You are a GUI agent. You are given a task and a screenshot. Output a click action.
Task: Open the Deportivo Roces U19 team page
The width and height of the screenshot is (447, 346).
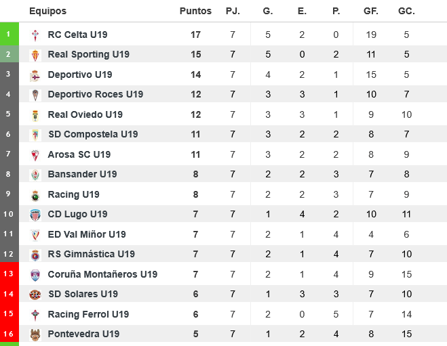point(96,94)
